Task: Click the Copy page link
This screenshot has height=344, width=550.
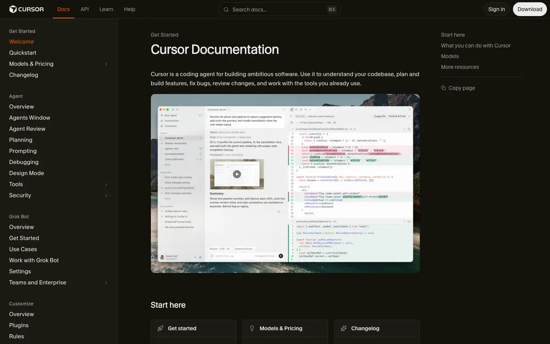Action: (458, 88)
